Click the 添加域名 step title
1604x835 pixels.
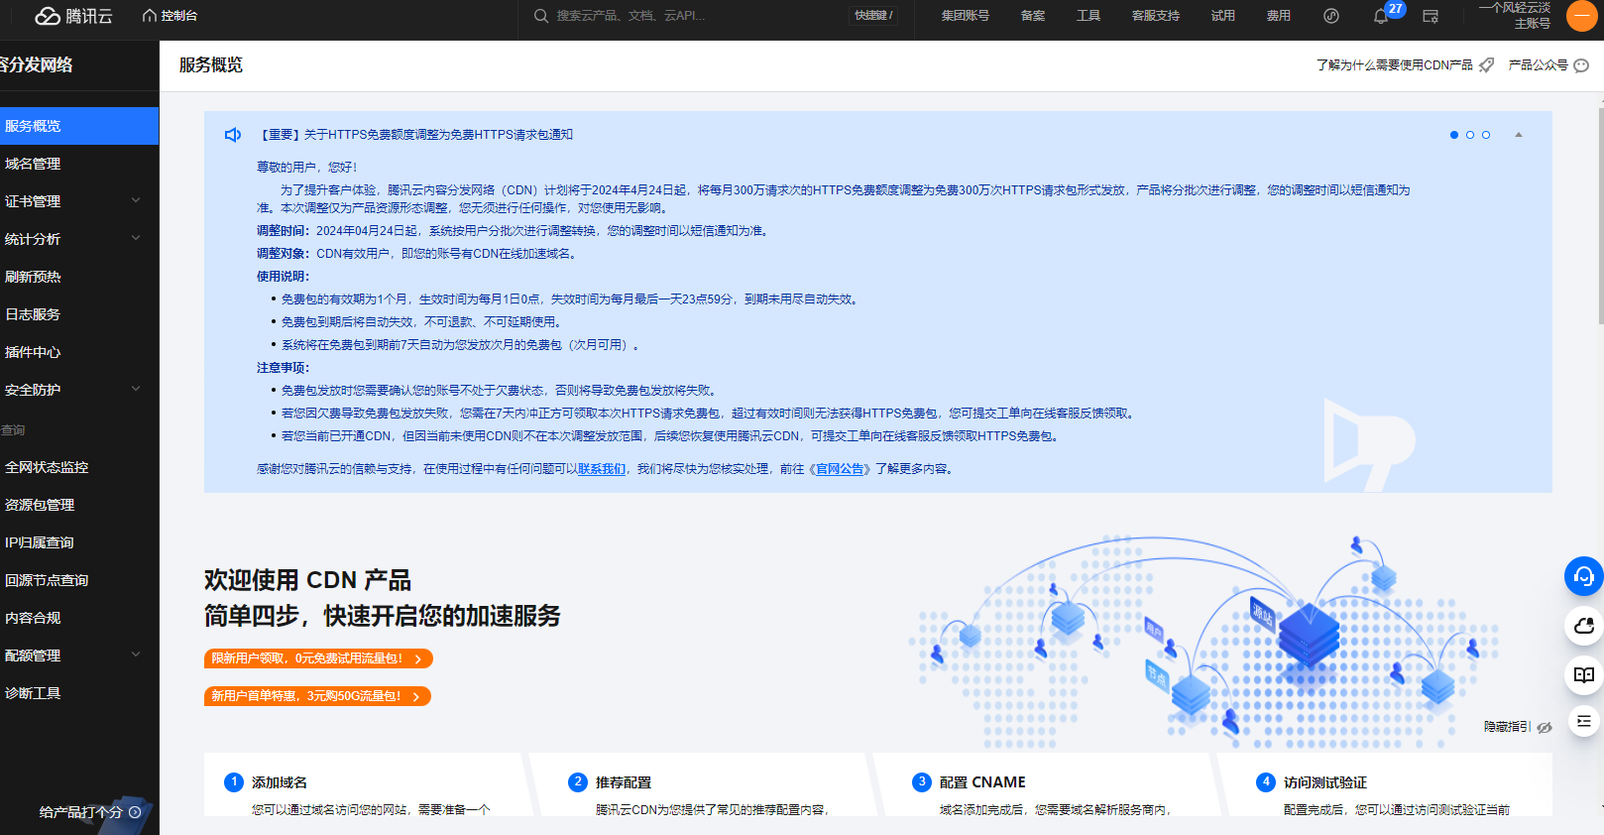point(280,782)
